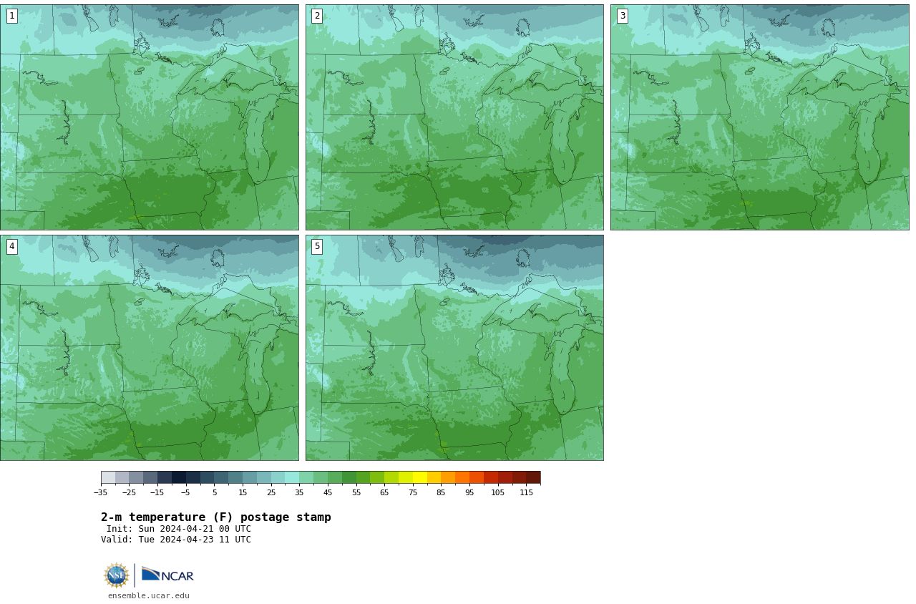916x604 pixels.
Task: Click the 65 colorbar tick label
Action: coord(384,492)
